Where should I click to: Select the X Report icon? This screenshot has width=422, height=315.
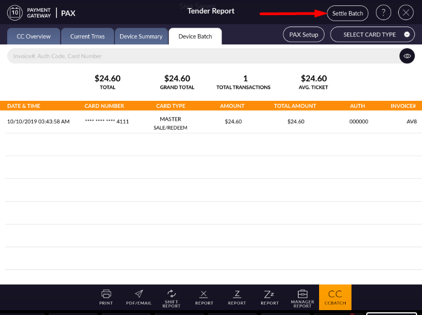[x=204, y=297]
